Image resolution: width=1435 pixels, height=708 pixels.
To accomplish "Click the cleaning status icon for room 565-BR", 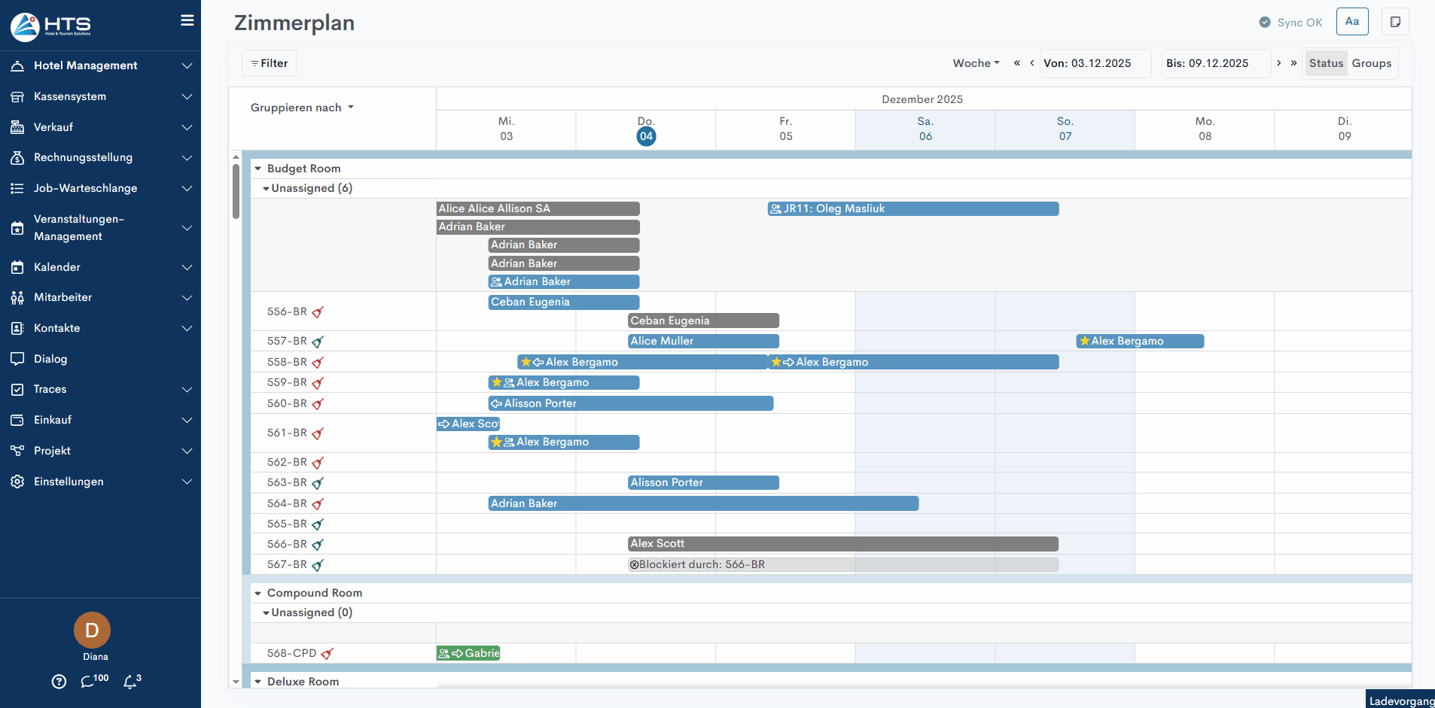I will 318,524.
